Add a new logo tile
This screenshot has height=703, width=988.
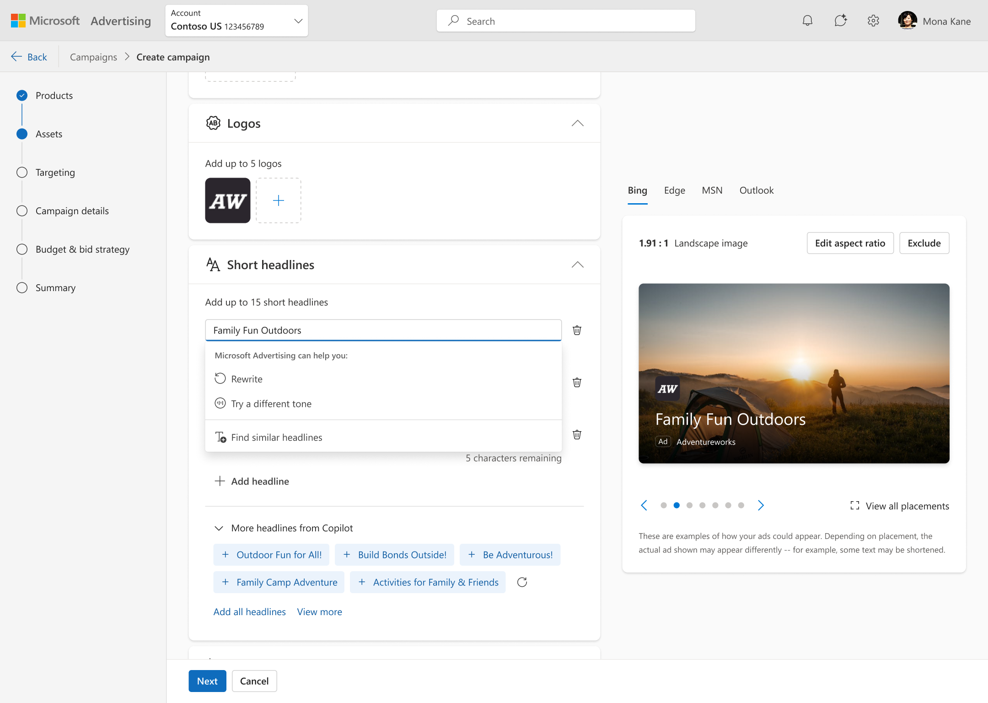pyautogui.click(x=279, y=200)
